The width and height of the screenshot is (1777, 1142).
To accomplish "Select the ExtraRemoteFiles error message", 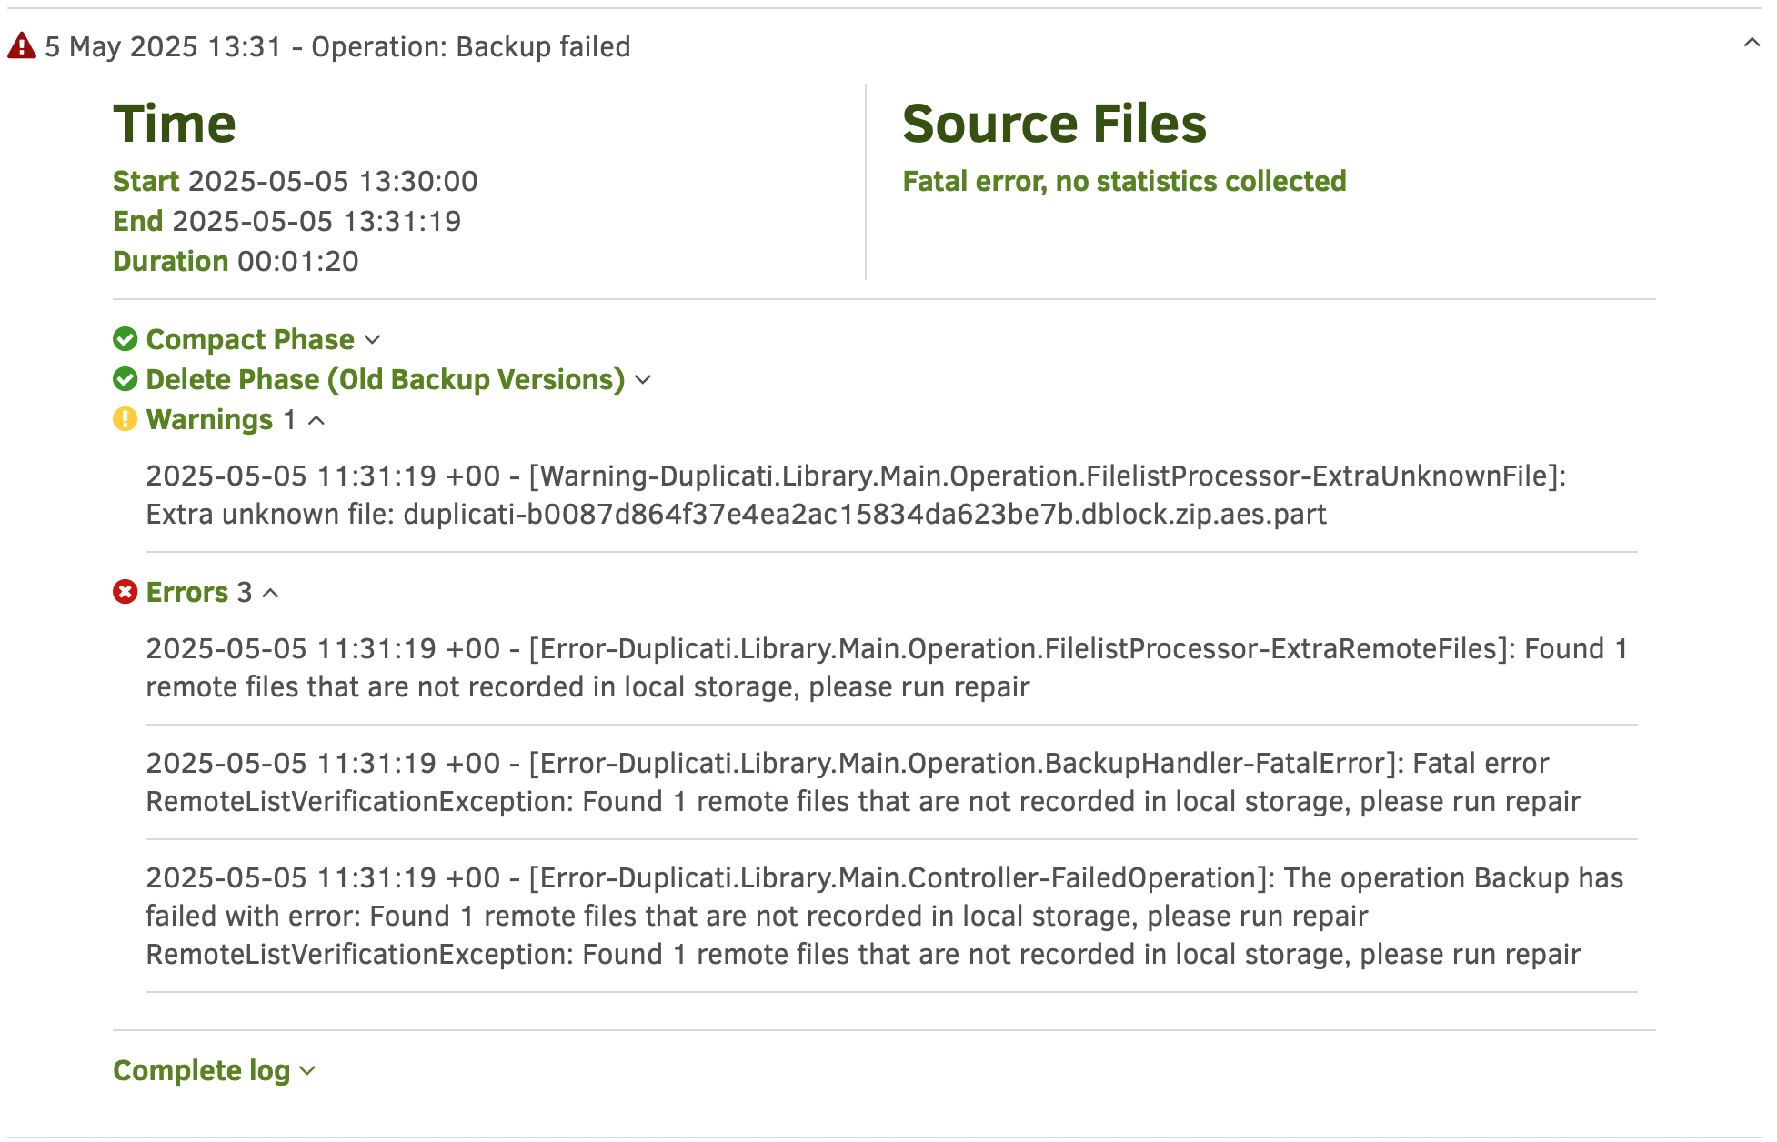I will (887, 667).
